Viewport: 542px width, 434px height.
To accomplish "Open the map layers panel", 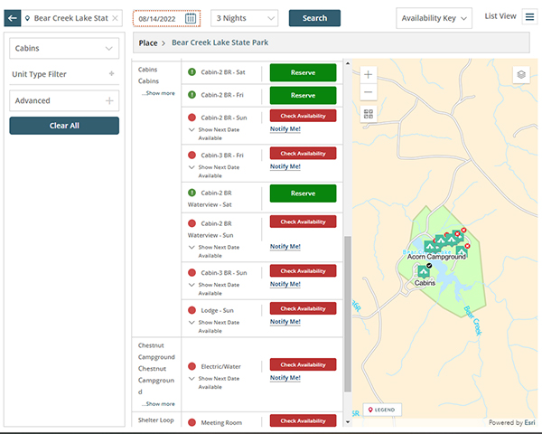I will tap(521, 75).
